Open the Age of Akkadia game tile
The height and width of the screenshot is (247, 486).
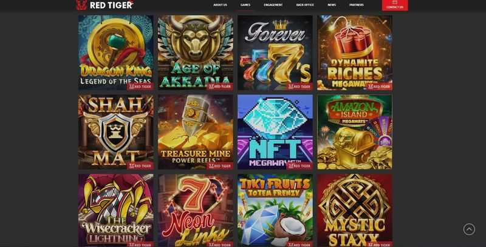click(x=196, y=53)
